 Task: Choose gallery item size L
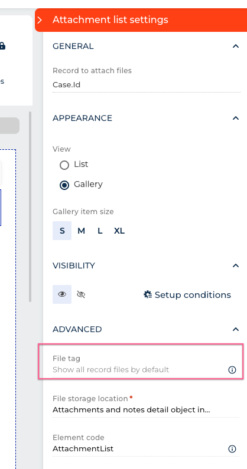coord(100,231)
